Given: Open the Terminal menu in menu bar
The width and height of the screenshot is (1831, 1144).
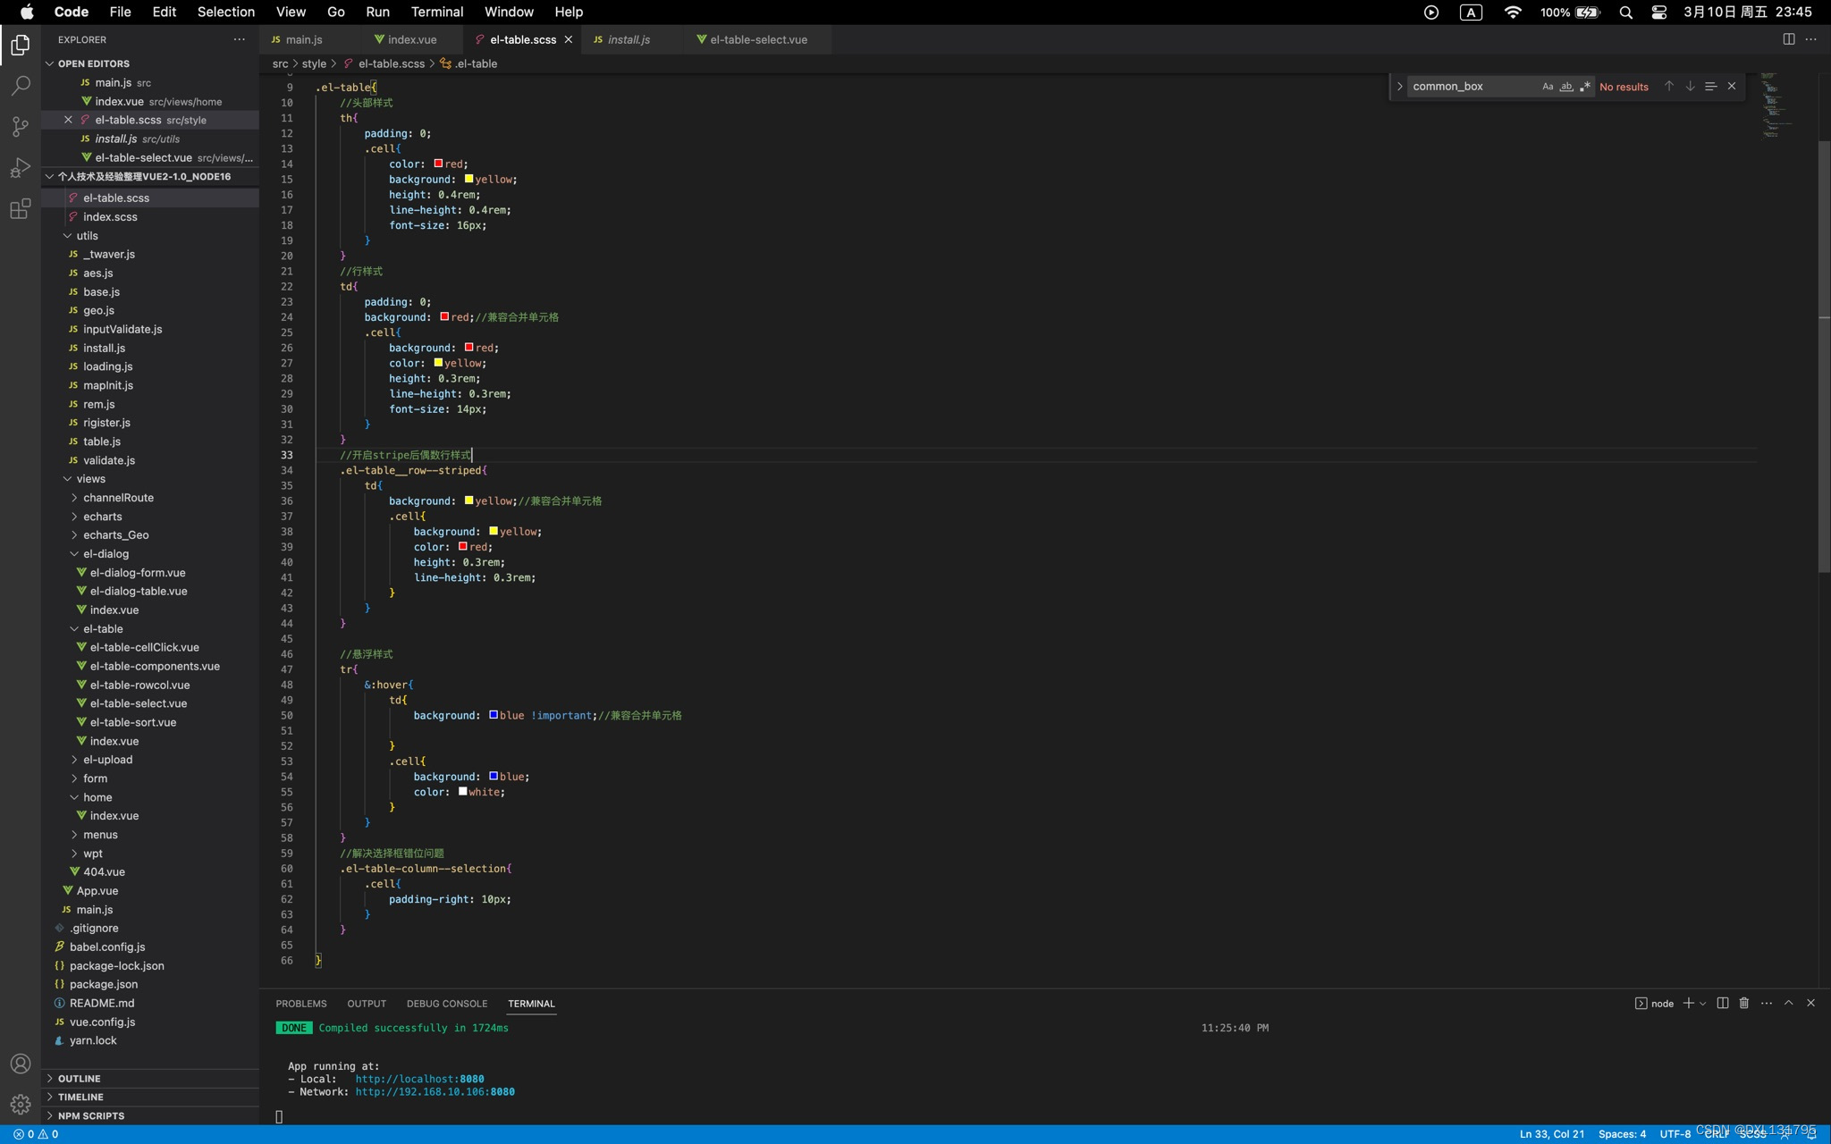Looking at the screenshot, I should point(436,12).
